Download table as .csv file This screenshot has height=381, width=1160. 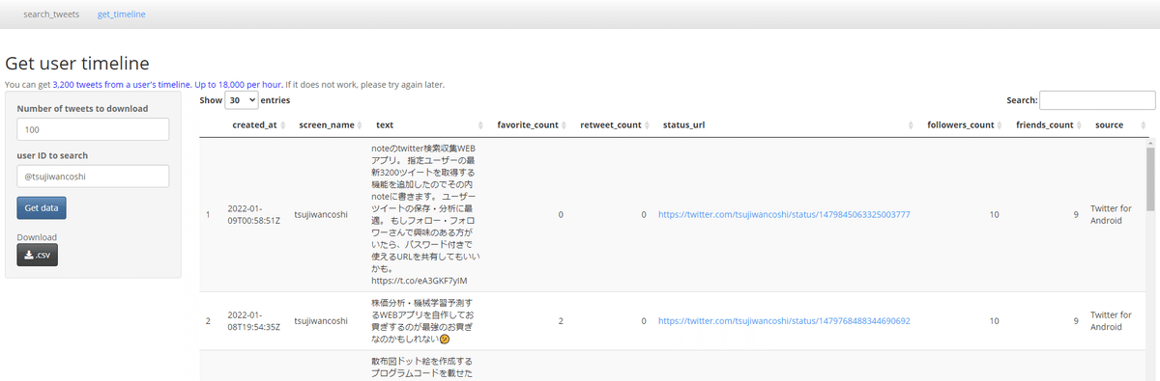pos(37,256)
